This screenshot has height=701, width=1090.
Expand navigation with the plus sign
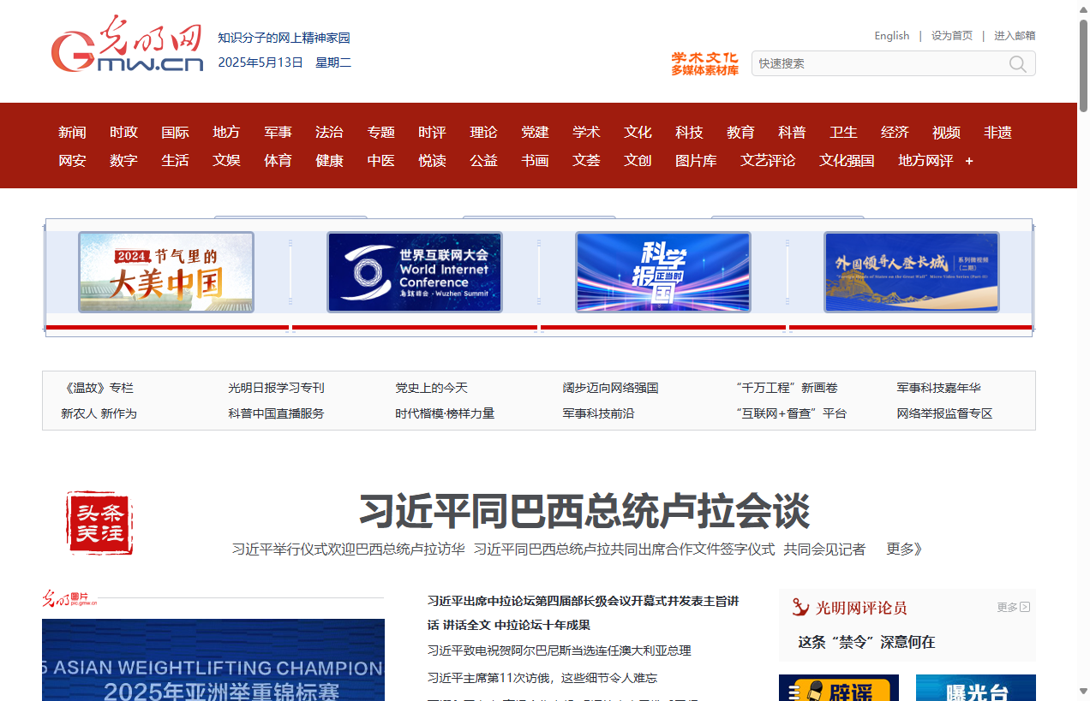point(969,161)
